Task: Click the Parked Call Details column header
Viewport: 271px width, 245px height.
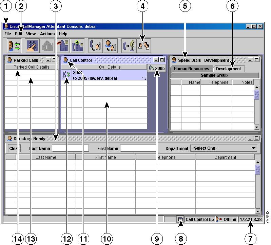Action: pos(32,67)
